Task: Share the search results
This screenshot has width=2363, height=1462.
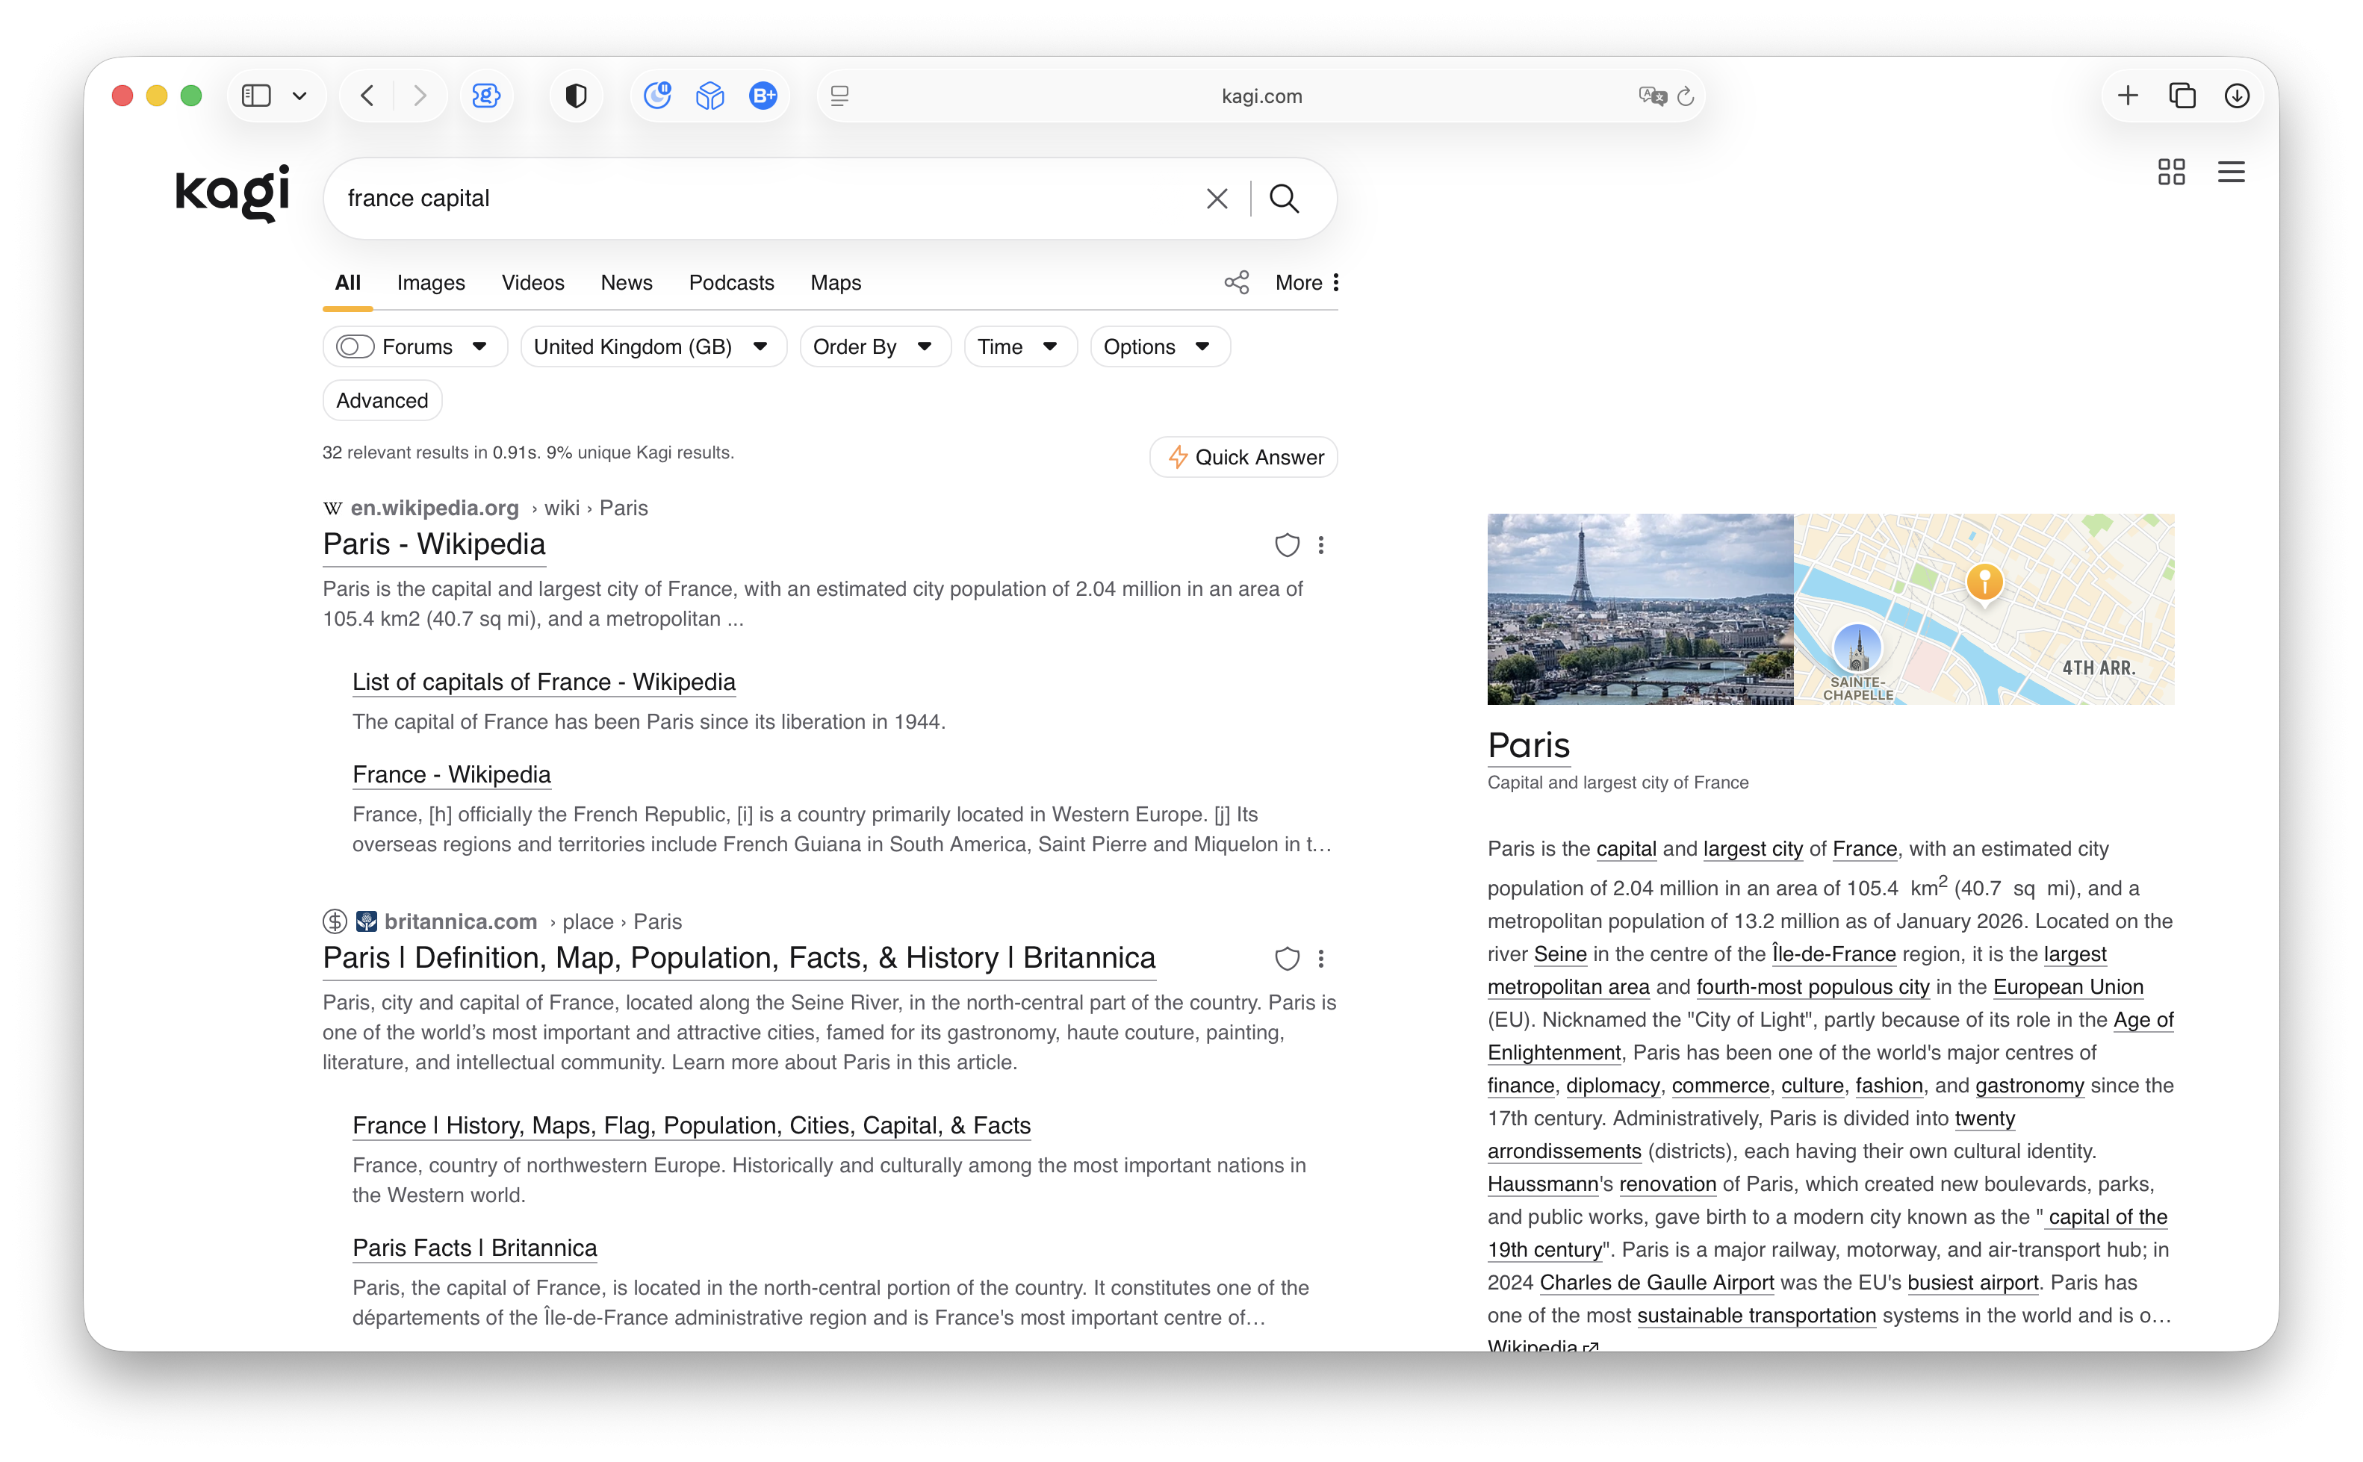Action: pyautogui.click(x=1237, y=282)
